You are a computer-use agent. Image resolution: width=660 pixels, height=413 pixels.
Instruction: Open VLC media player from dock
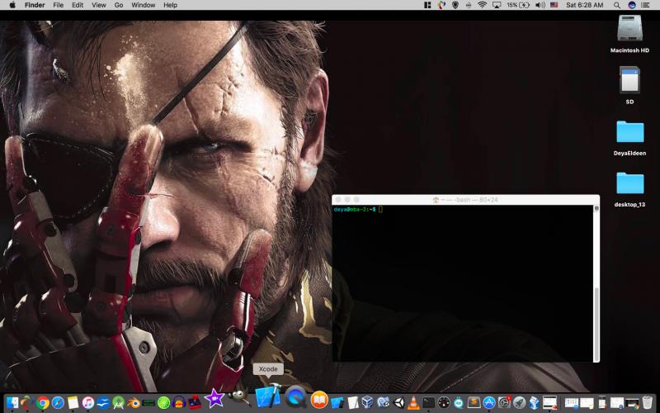point(413,403)
